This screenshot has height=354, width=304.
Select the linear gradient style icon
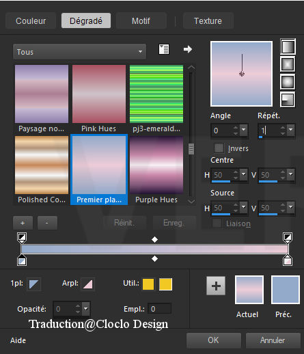pyautogui.click(x=288, y=46)
